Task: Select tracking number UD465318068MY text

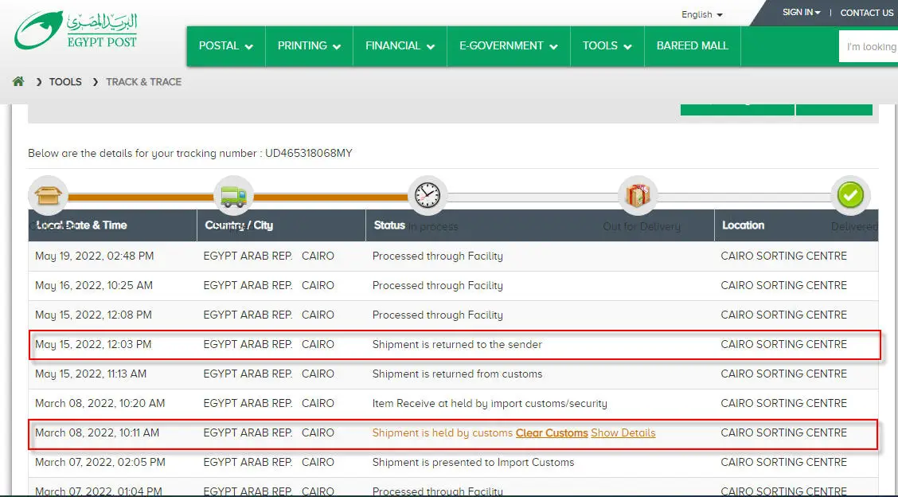Action: point(309,153)
